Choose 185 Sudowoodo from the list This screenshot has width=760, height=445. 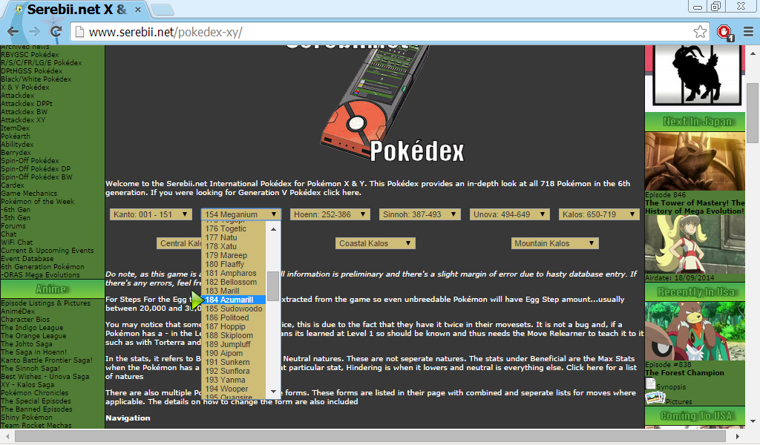(234, 309)
